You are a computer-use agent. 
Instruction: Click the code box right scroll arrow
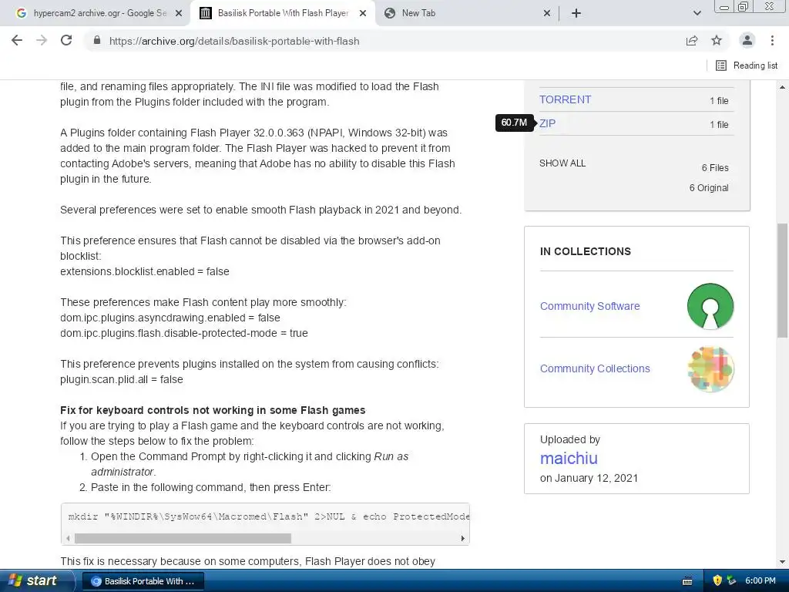[x=463, y=538]
